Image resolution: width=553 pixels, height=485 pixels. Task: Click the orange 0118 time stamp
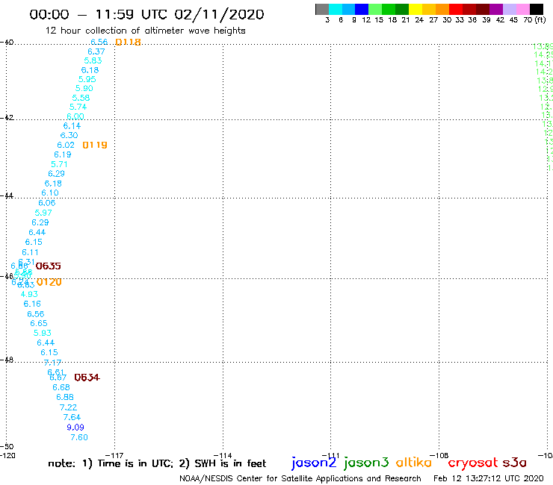click(x=128, y=42)
